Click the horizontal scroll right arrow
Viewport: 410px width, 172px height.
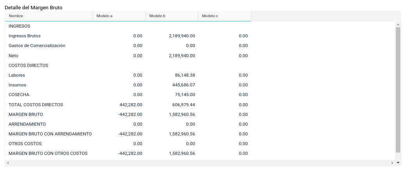click(392, 163)
